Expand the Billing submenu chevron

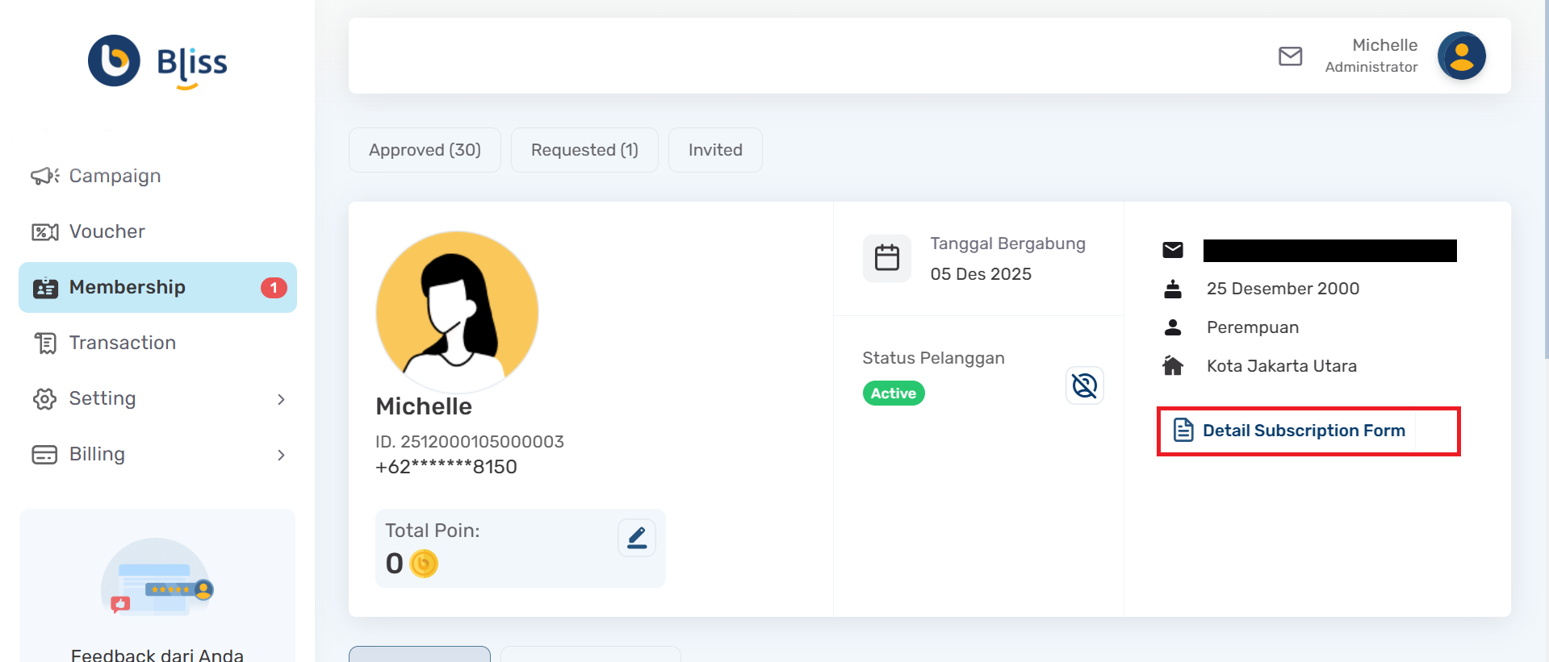click(x=281, y=455)
